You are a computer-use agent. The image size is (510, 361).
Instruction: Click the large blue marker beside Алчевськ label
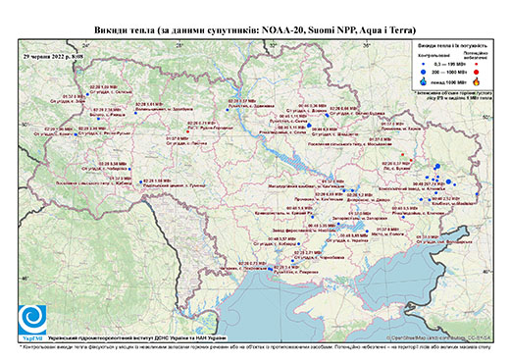point(448,181)
